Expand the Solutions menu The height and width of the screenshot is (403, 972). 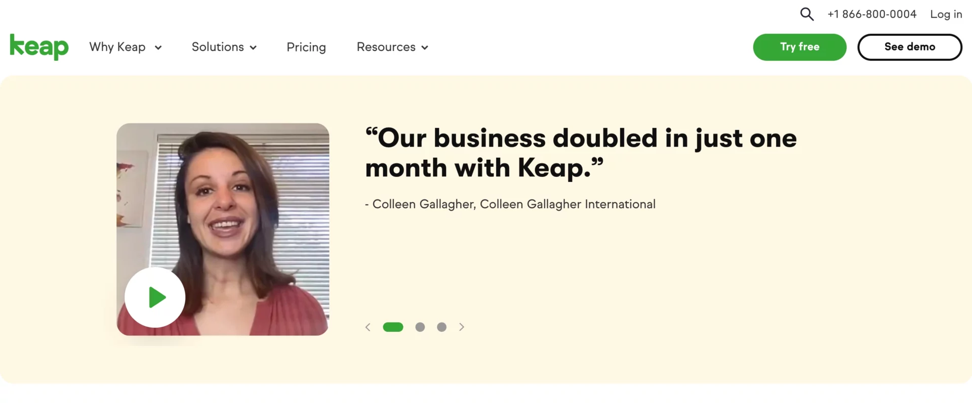(x=224, y=47)
